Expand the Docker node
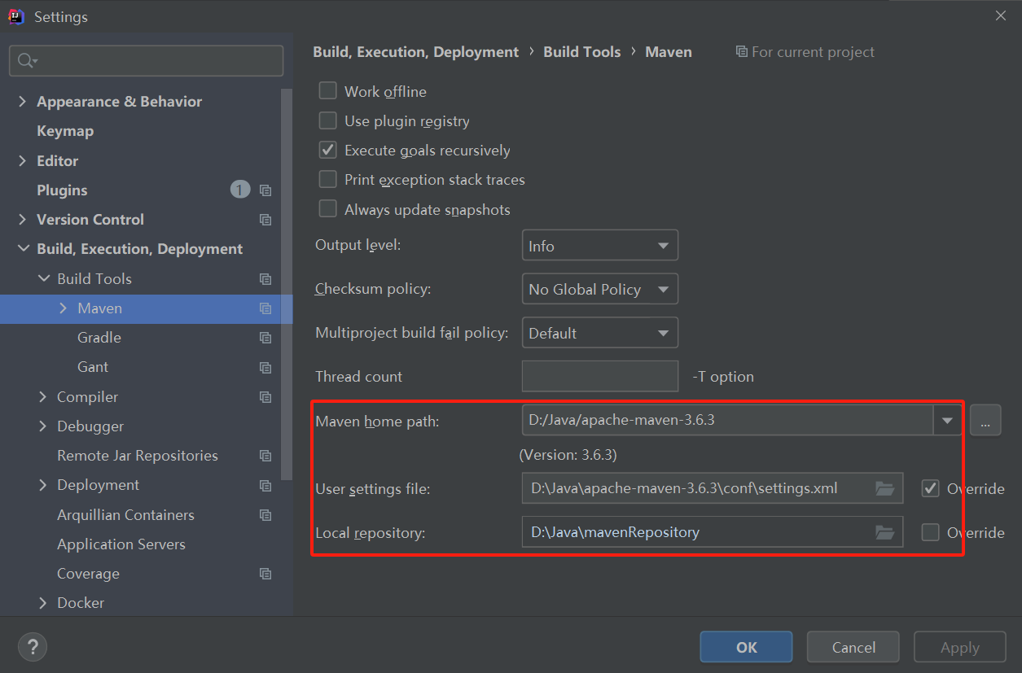The height and width of the screenshot is (673, 1022). [x=43, y=603]
